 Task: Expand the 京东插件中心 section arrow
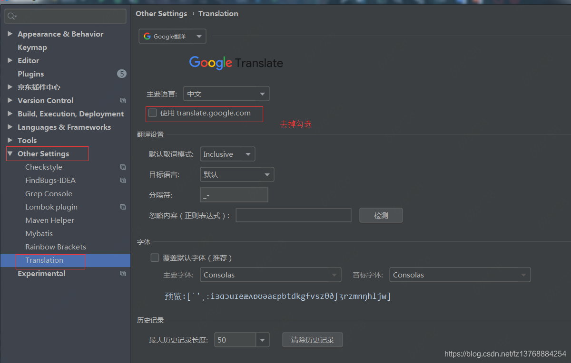tap(10, 87)
